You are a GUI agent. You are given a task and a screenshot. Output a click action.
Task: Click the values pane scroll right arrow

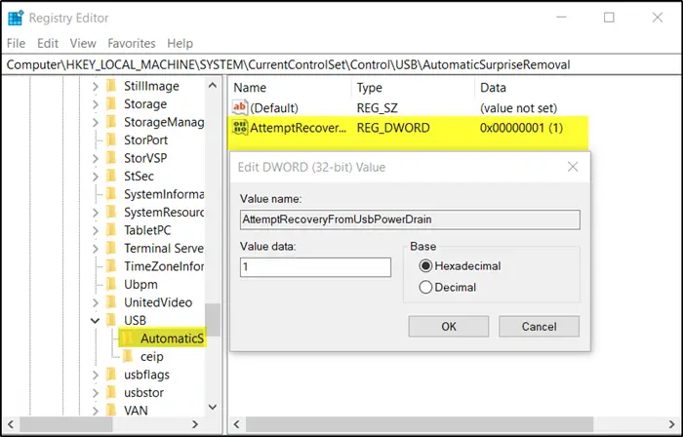pos(671,424)
